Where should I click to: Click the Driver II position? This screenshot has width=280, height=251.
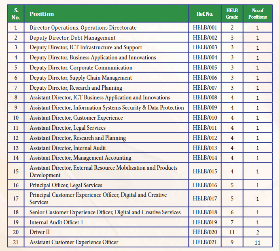pyautogui.click(x=39, y=232)
